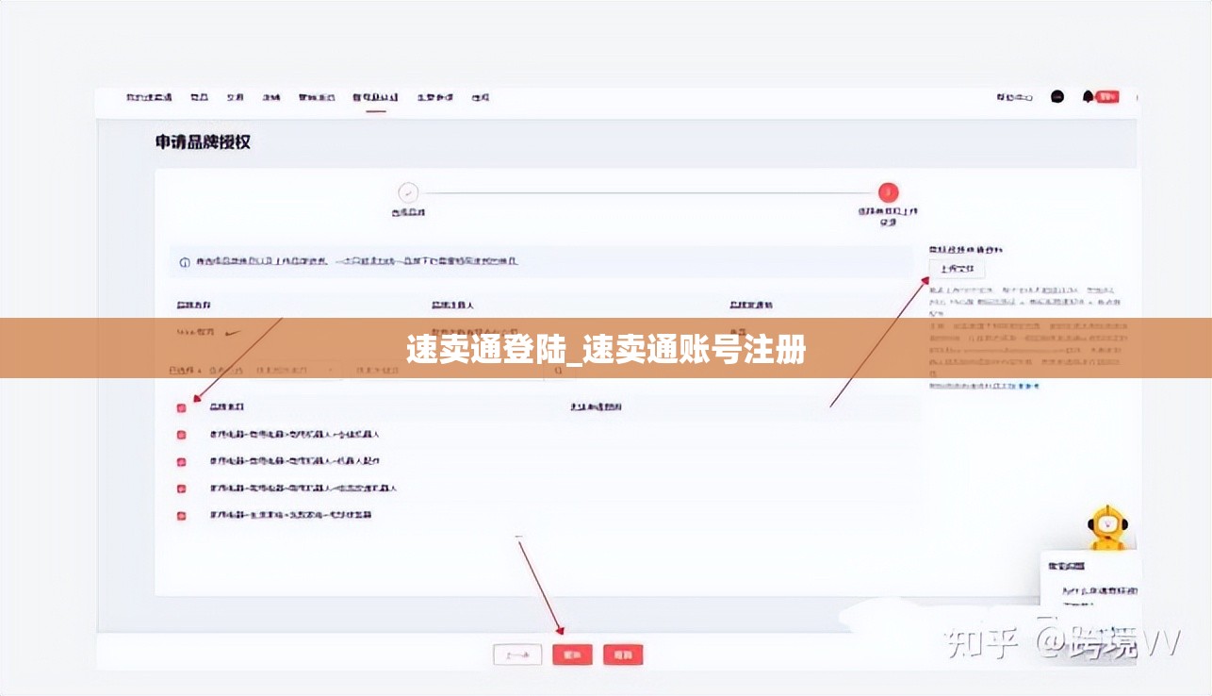Uncheck the fourth category row checkbox

(182, 516)
